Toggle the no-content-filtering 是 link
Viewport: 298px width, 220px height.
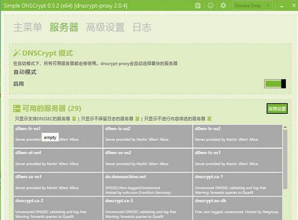[x=209, y=119]
